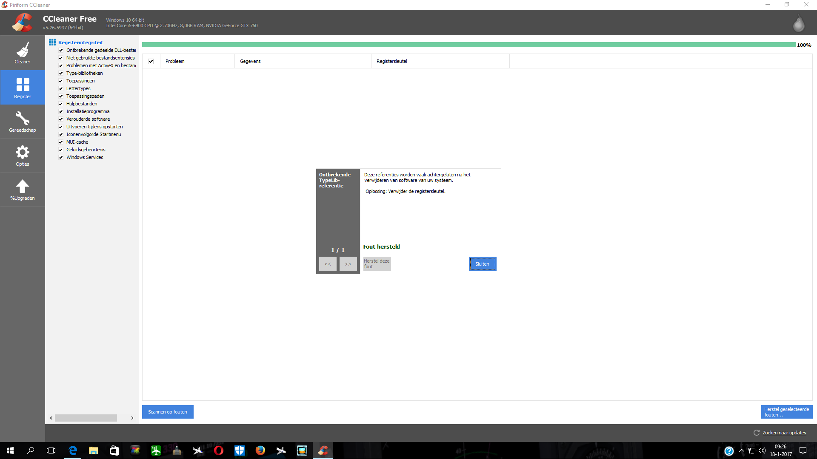Go to previous issue with << button
Viewport: 817px width, 459px height.
click(328, 264)
